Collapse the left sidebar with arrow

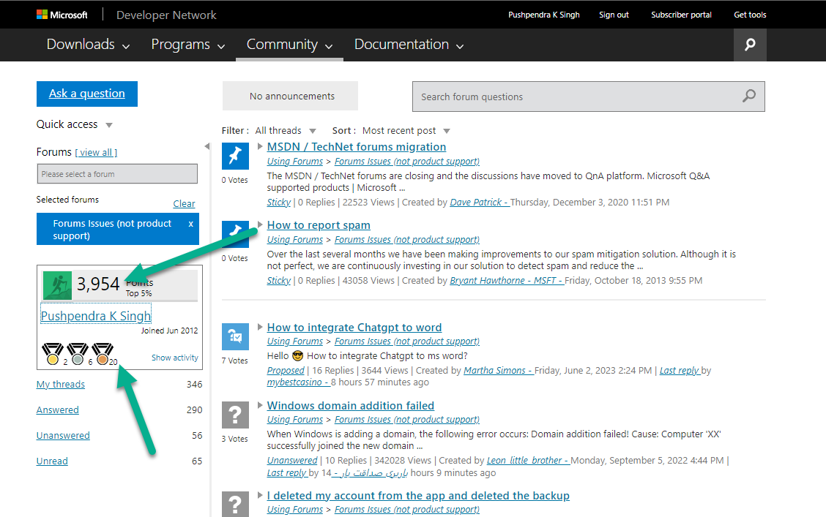[207, 146]
